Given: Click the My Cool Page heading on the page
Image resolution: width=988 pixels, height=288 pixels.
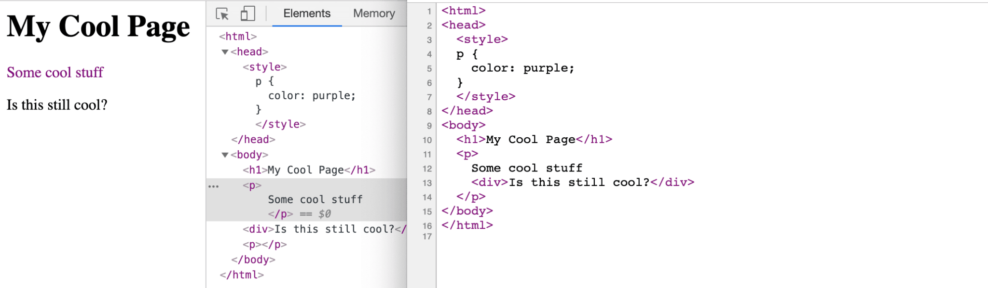Looking at the screenshot, I should (98, 26).
